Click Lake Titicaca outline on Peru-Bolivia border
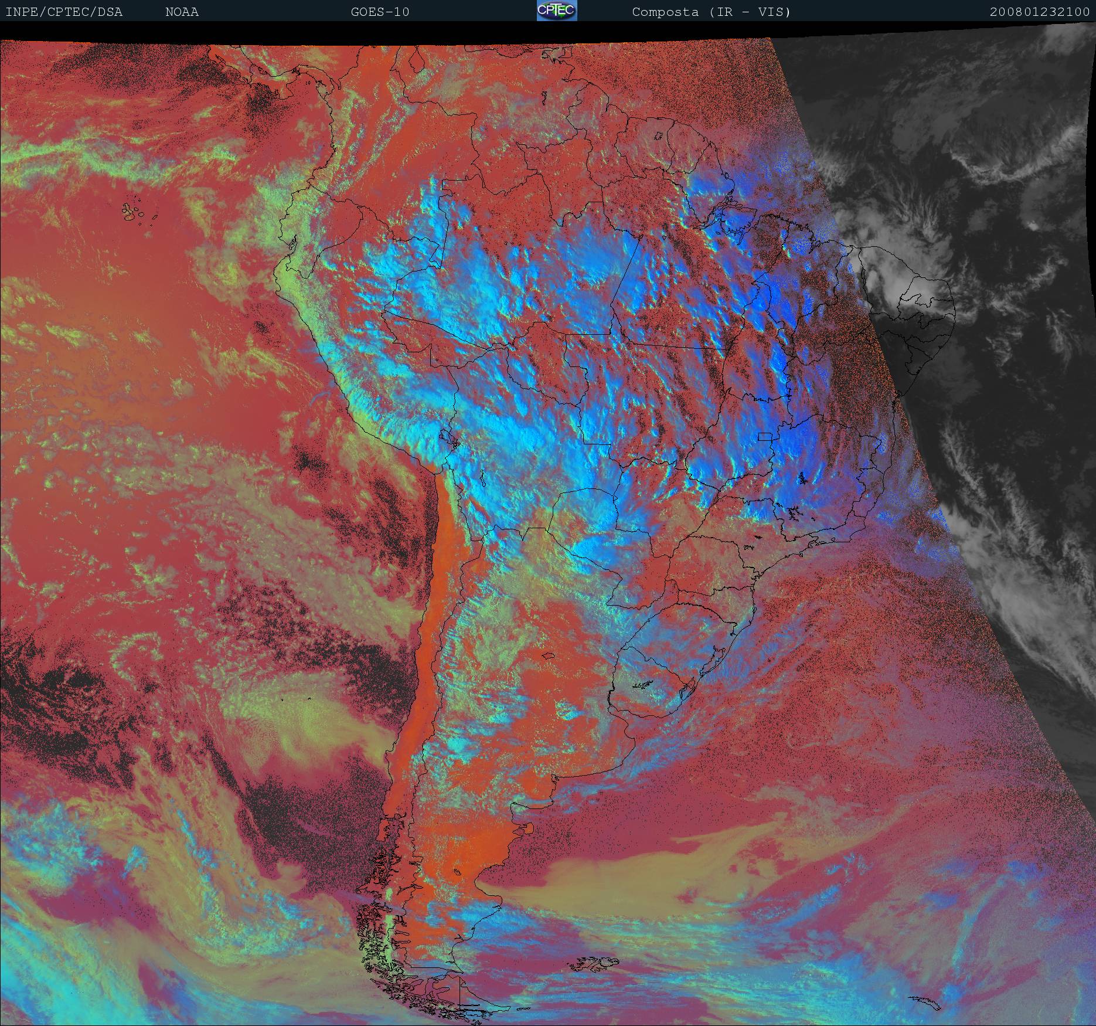The width and height of the screenshot is (1096, 1026). pos(451,440)
